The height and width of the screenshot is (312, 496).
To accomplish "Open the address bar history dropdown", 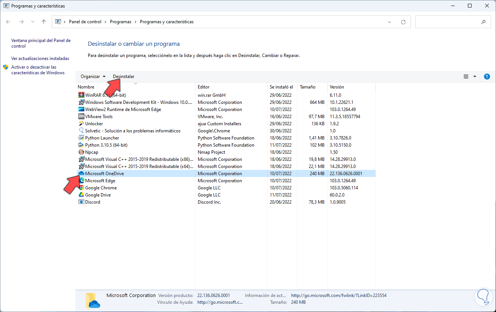I will [390, 22].
